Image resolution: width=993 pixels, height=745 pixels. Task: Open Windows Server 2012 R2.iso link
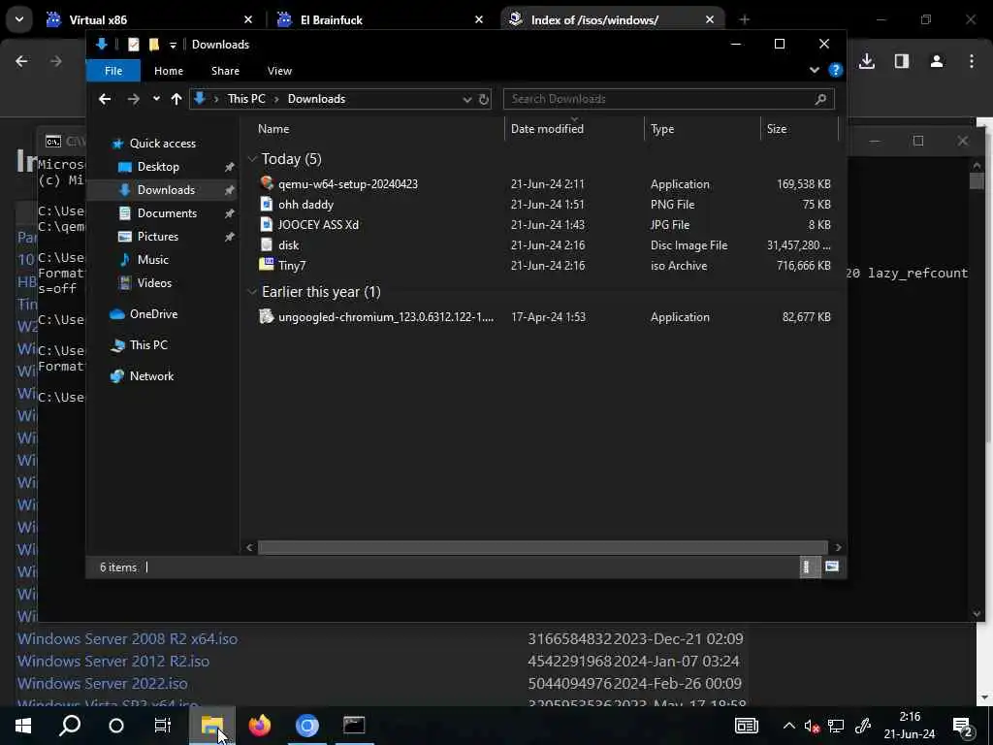pos(113,662)
